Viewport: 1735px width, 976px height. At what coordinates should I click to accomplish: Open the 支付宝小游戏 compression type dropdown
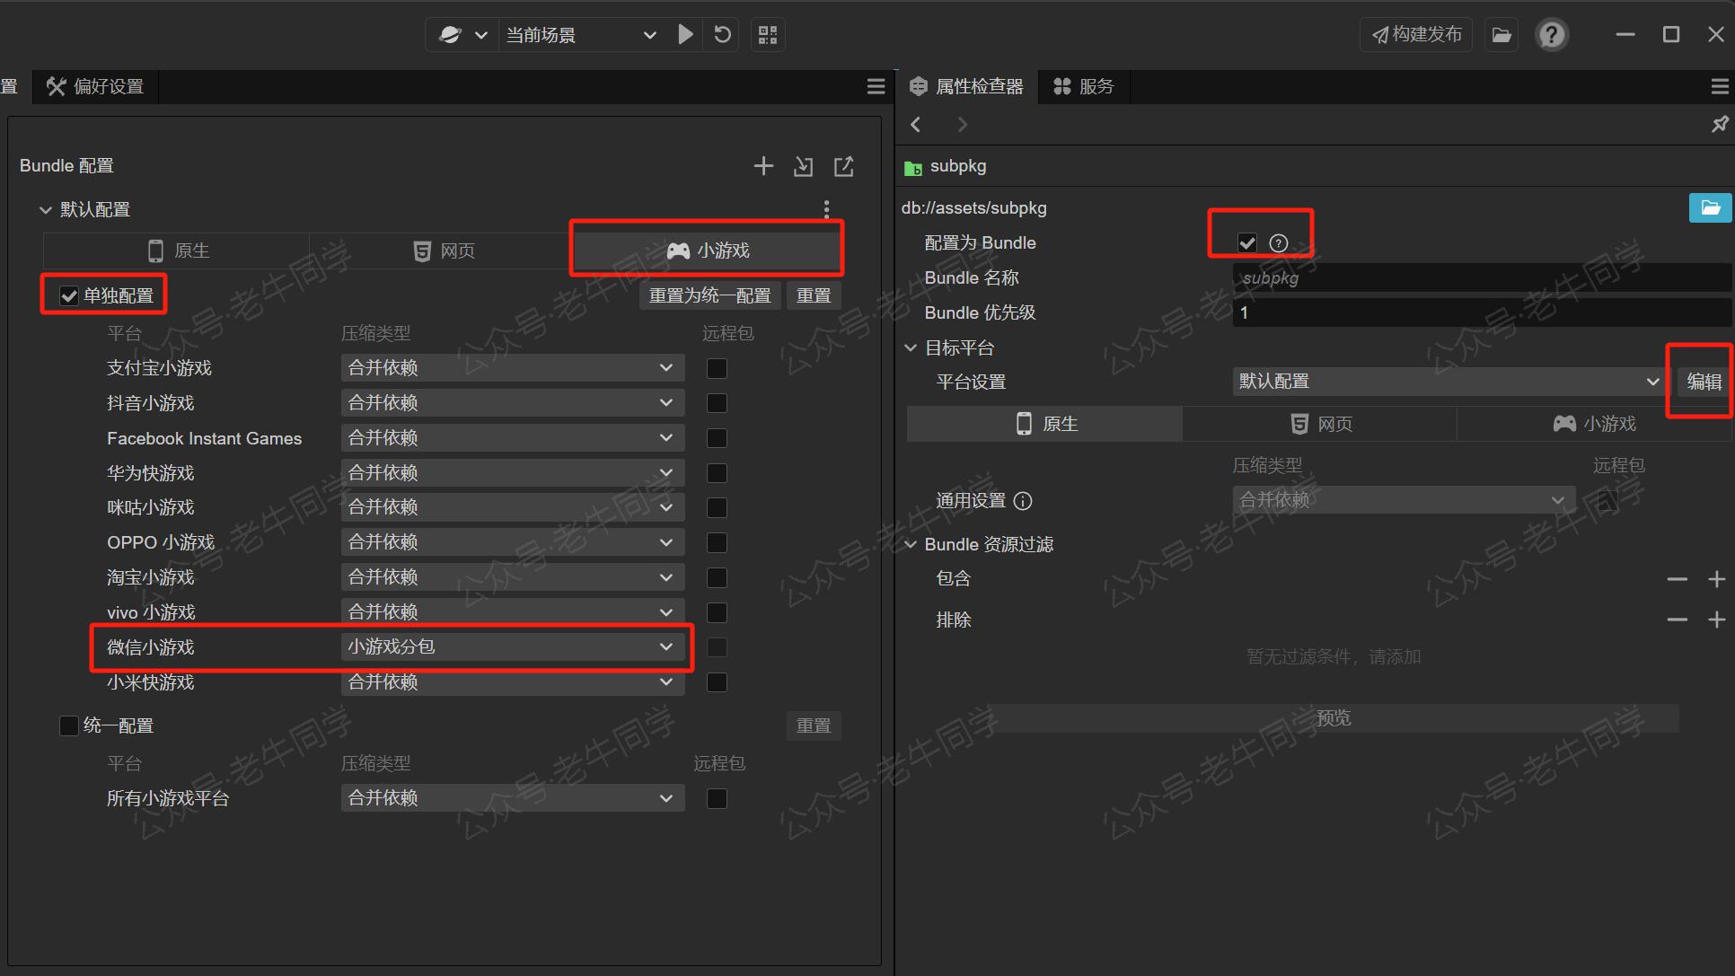pos(513,367)
